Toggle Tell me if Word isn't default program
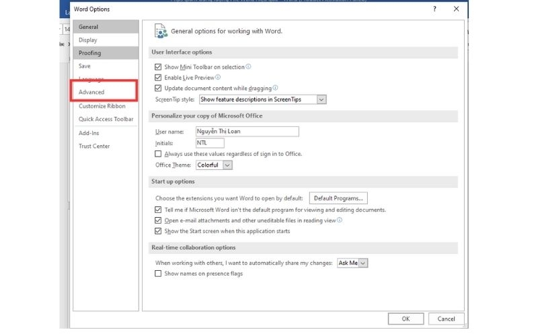538x336 pixels. coord(158,210)
